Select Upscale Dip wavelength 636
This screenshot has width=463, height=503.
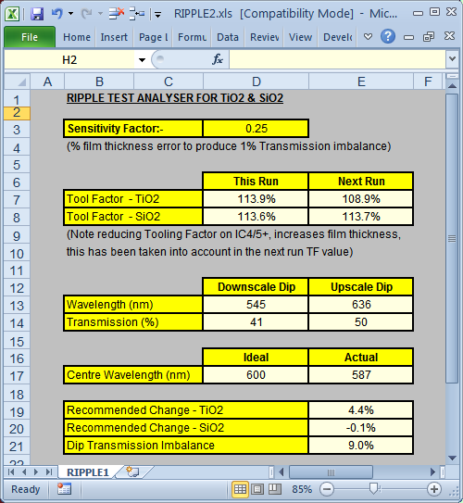click(361, 305)
